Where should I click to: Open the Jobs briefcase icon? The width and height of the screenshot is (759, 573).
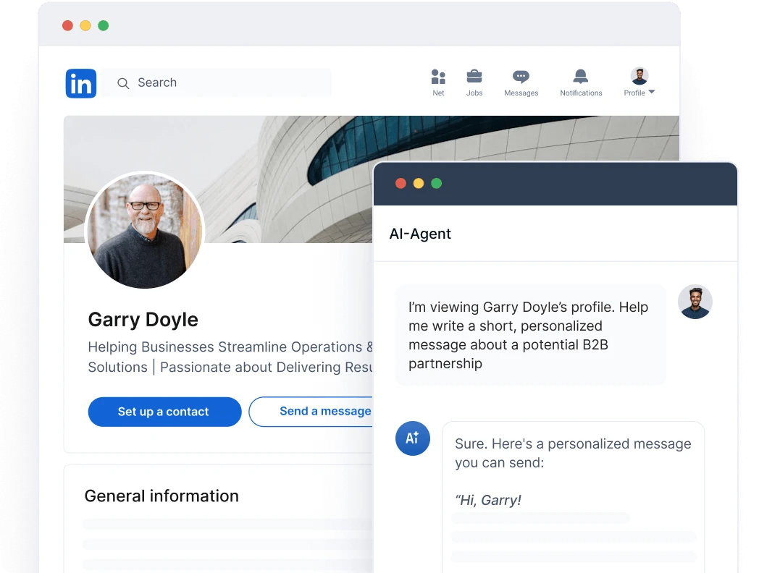(x=474, y=77)
